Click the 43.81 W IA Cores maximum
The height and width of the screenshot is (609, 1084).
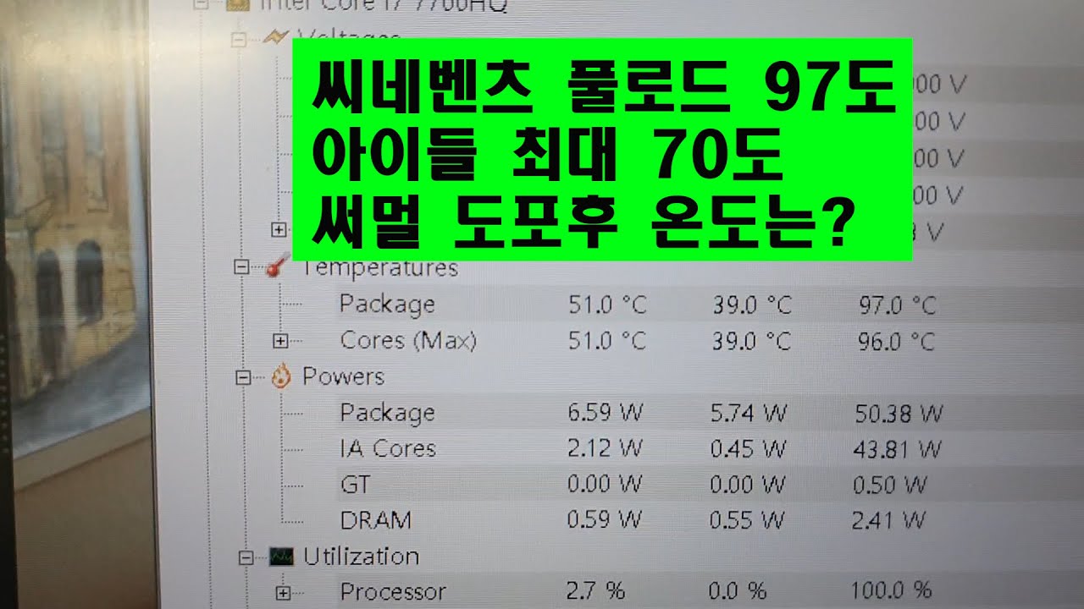pyautogui.click(x=898, y=449)
